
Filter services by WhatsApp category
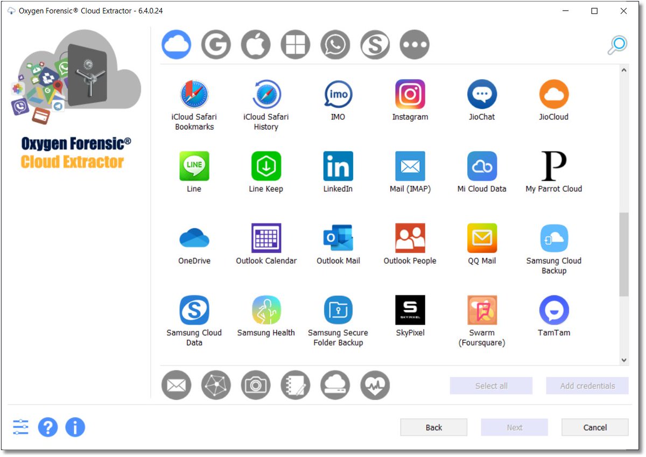pos(335,44)
